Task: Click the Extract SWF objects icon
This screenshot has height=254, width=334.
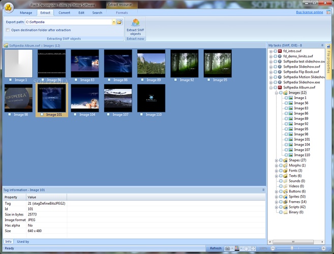Action: click(135, 22)
